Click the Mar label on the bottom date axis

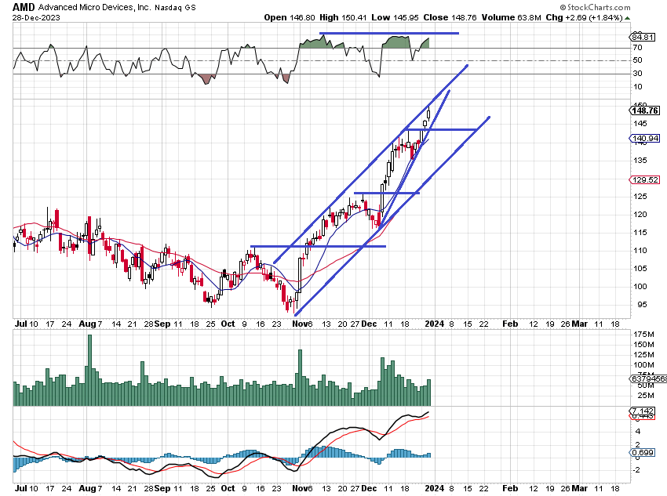point(579,488)
